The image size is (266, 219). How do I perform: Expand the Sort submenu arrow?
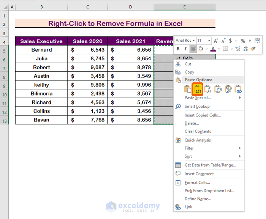(240, 156)
